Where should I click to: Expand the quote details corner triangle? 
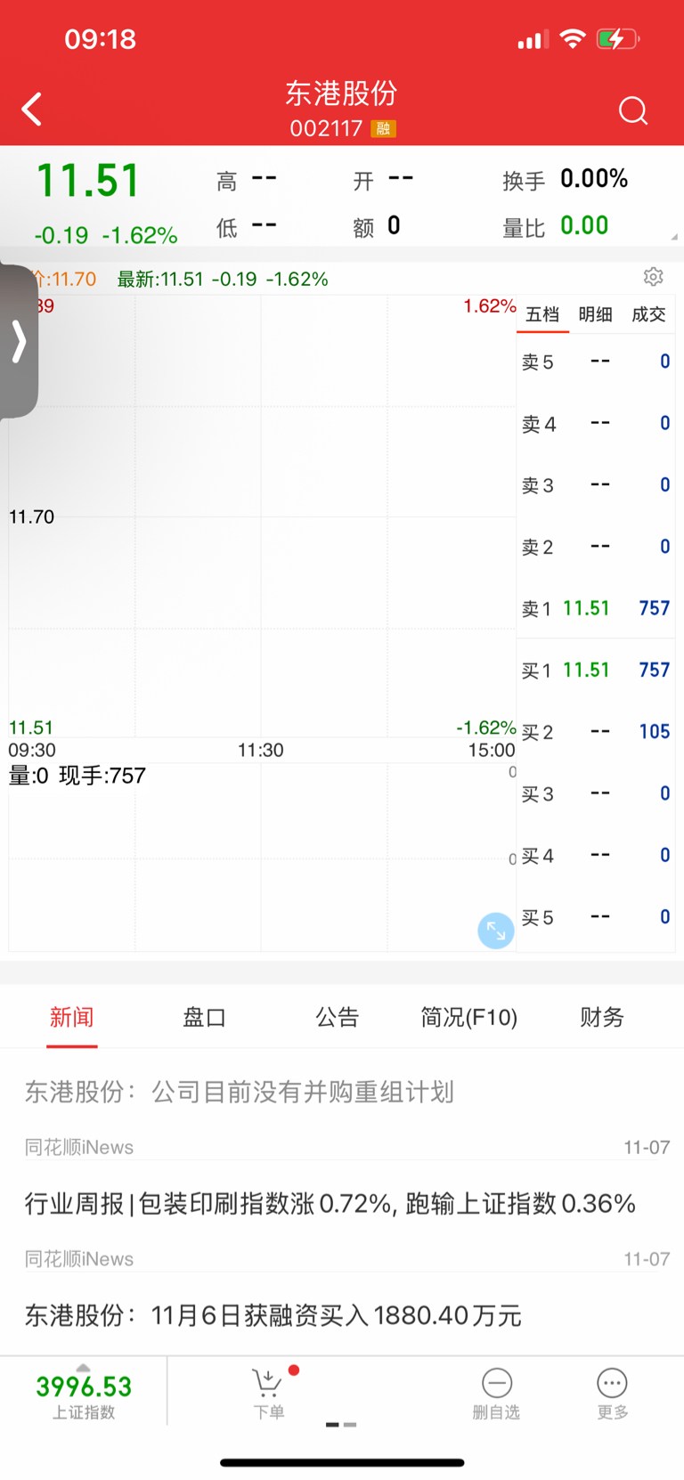coord(674,237)
